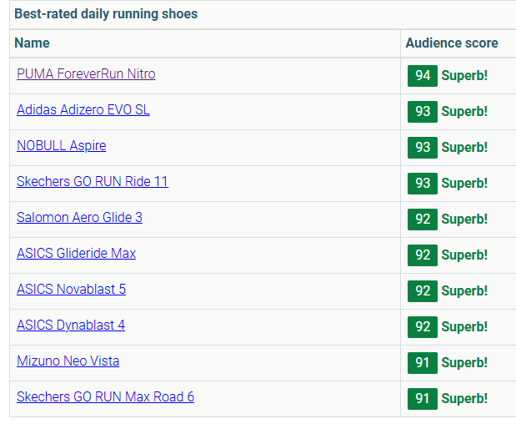Click 'Superb!' in the PUMA ForeverRun Nitro row
Viewport: 516px width, 434px height.
point(464,76)
